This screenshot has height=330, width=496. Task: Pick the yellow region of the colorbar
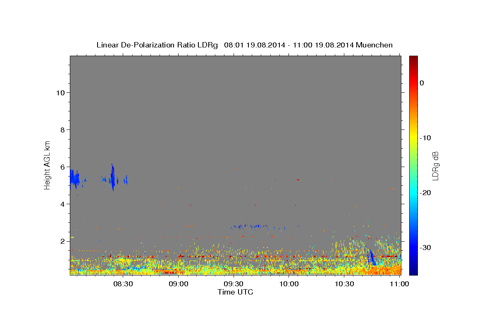pyautogui.click(x=413, y=136)
